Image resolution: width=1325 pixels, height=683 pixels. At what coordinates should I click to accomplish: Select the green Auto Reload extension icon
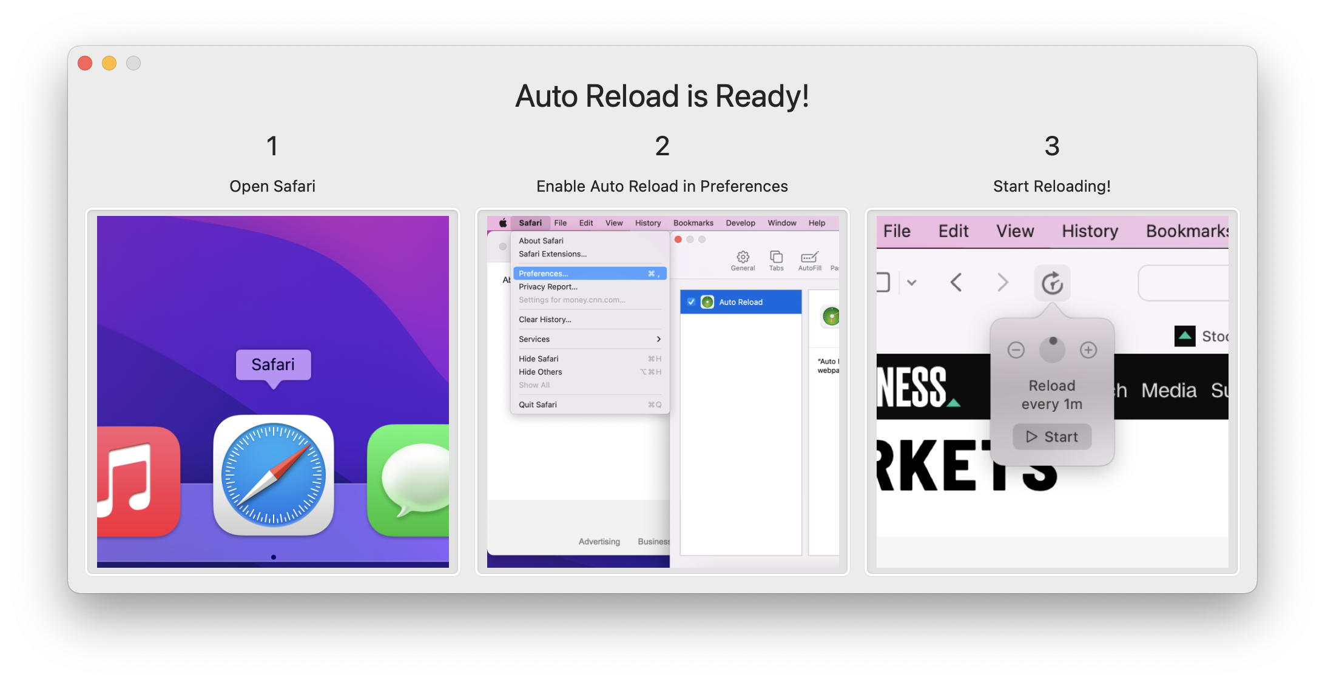pyautogui.click(x=707, y=301)
